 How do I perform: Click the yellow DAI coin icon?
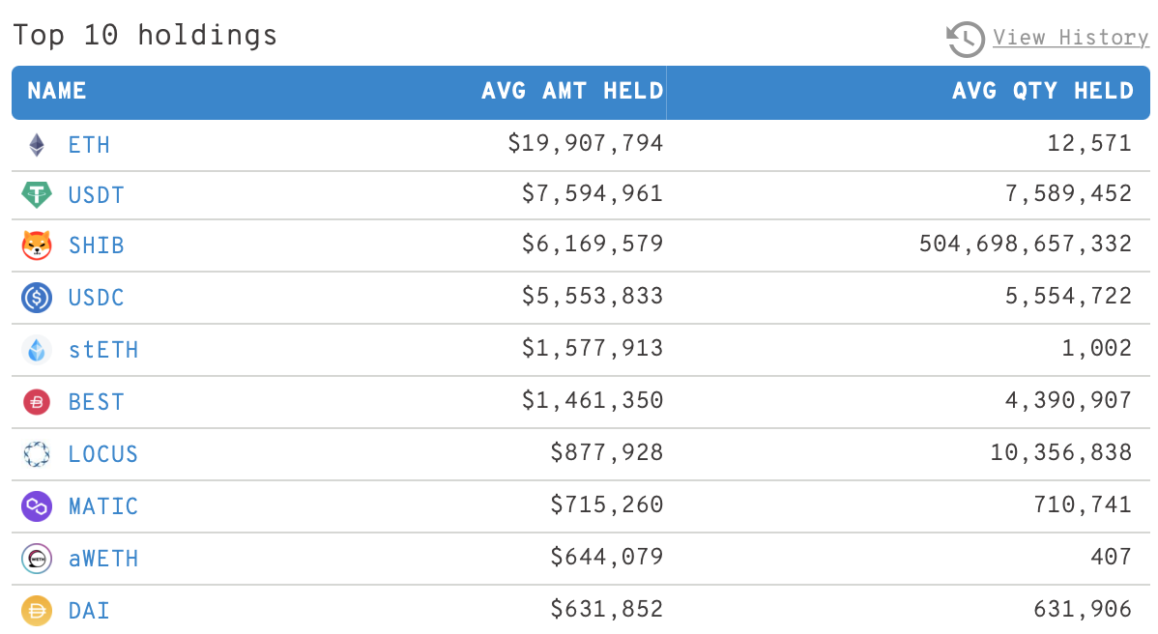click(x=36, y=611)
